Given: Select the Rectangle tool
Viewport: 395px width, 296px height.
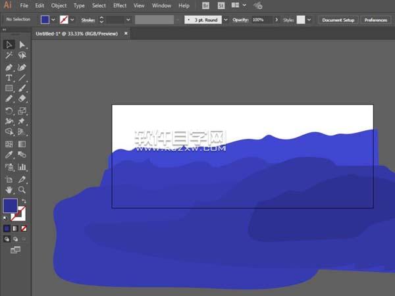Looking at the screenshot, I should 9,88.
